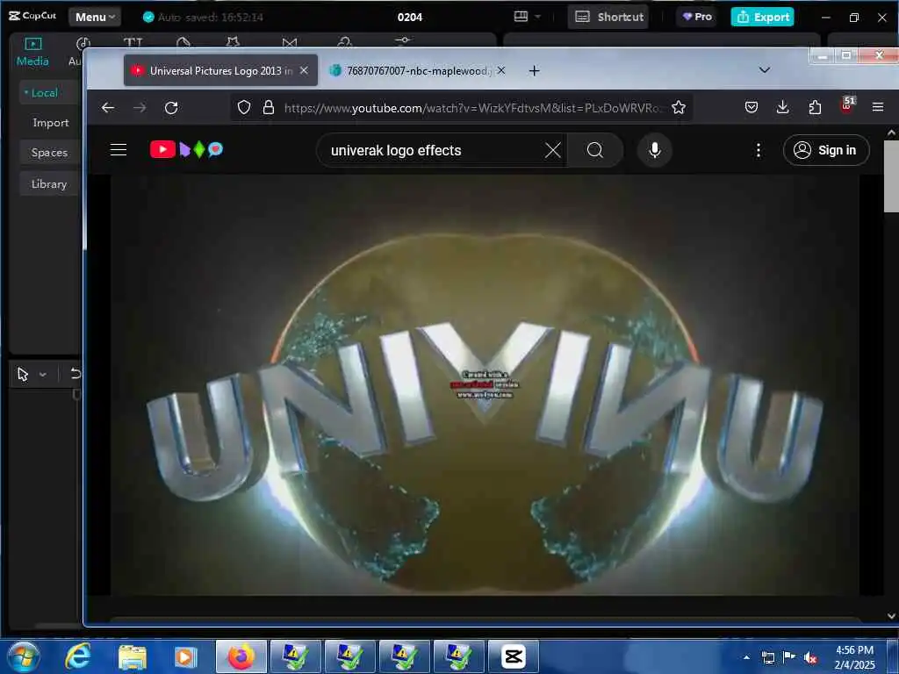Click the YouTube Sign in button
This screenshot has width=899, height=674.
click(825, 150)
